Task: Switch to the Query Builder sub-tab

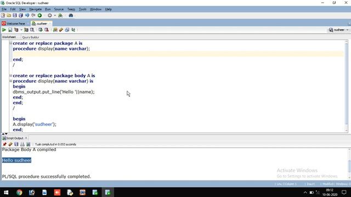Action: point(31,37)
